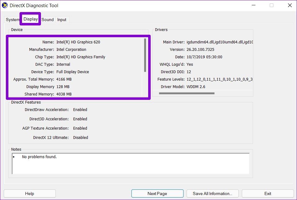Click the driver version '26.20.100.7325'

[x=200, y=49]
